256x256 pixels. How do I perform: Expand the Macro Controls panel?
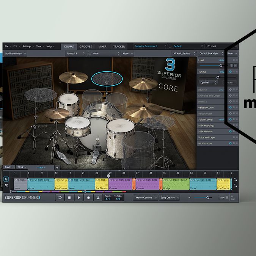[146, 198]
